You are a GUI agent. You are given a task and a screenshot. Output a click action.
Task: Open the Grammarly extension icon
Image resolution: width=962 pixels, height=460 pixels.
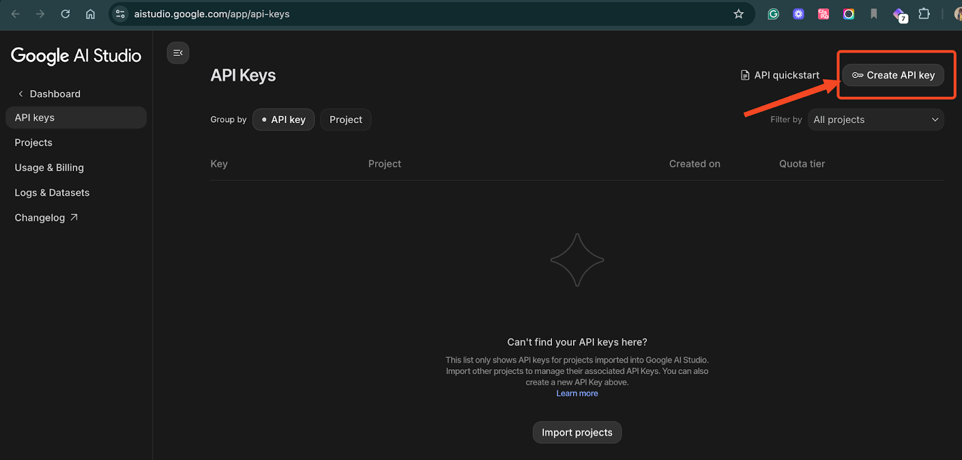[x=773, y=14]
